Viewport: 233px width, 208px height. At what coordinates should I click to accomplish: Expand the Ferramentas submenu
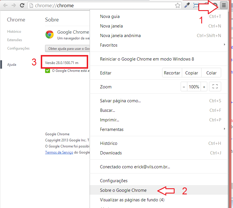click(x=159, y=129)
